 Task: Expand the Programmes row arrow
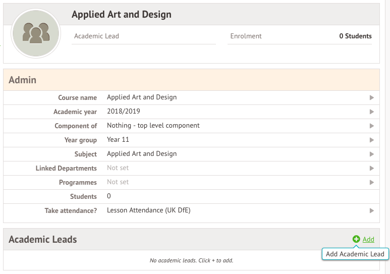(x=371, y=182)
